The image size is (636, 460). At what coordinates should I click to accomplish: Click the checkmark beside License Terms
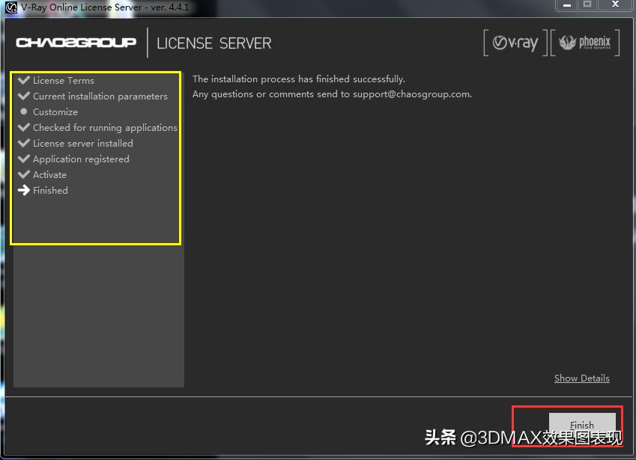(24, 80)
